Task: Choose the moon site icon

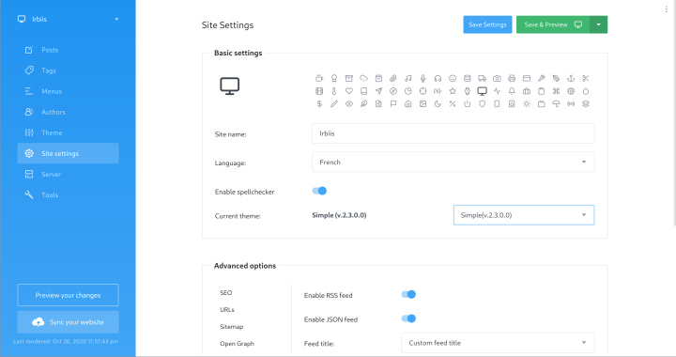Action: coord(438,104)
